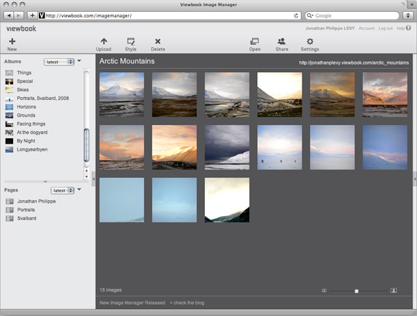Click the help question mark icon
Screen dimensions: 417x316
409,28
